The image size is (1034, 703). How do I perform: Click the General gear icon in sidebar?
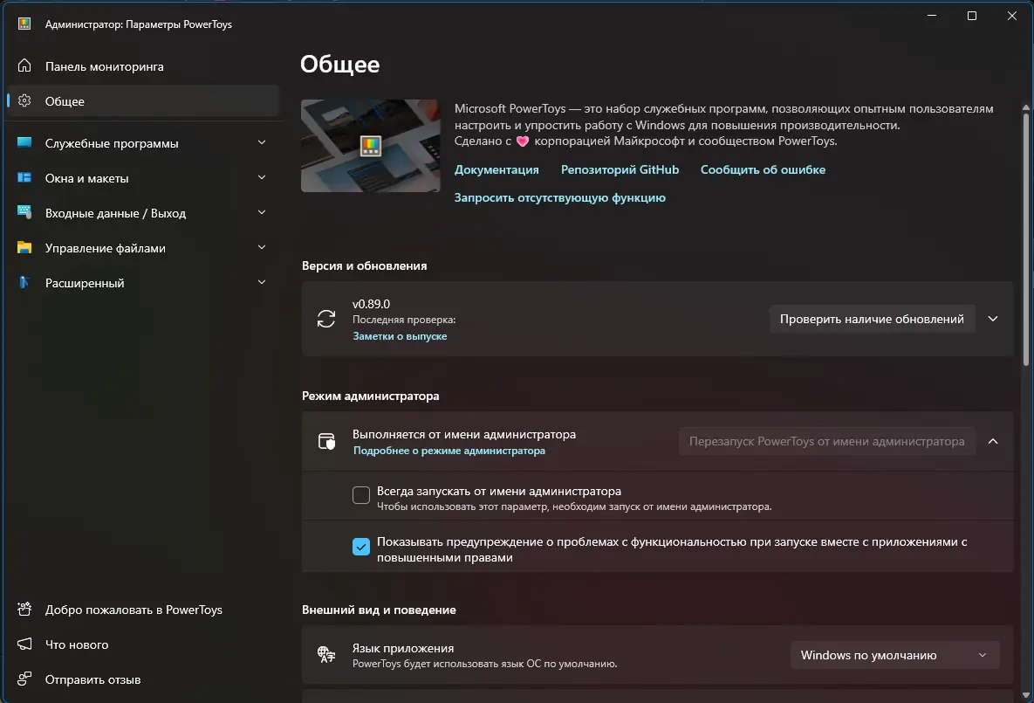24,100
